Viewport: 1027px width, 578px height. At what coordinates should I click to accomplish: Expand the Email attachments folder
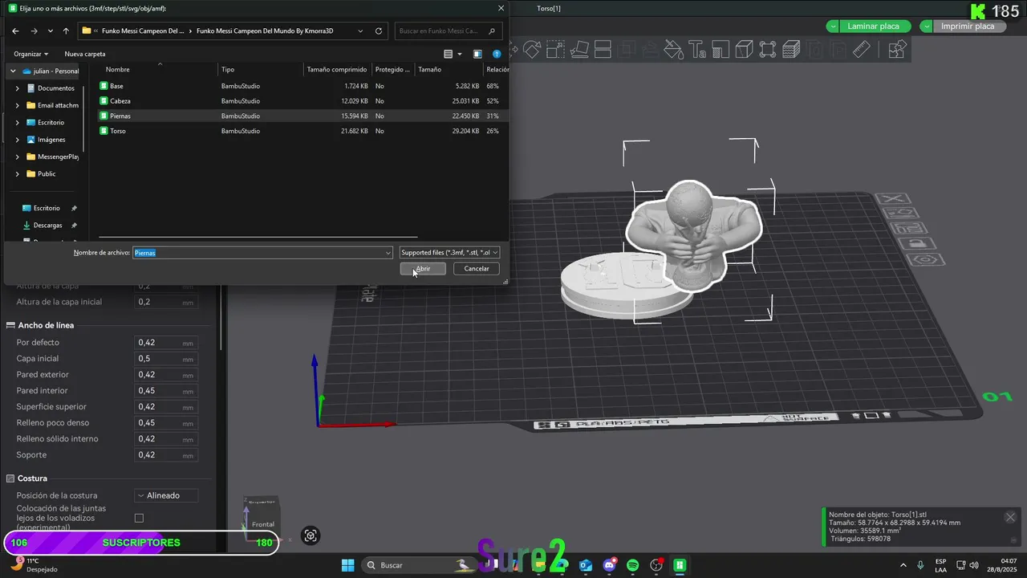coord(18,105)
